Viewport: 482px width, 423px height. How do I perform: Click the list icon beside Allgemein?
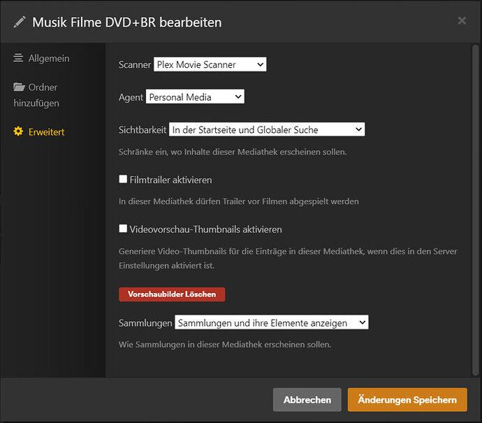point(18,58)
